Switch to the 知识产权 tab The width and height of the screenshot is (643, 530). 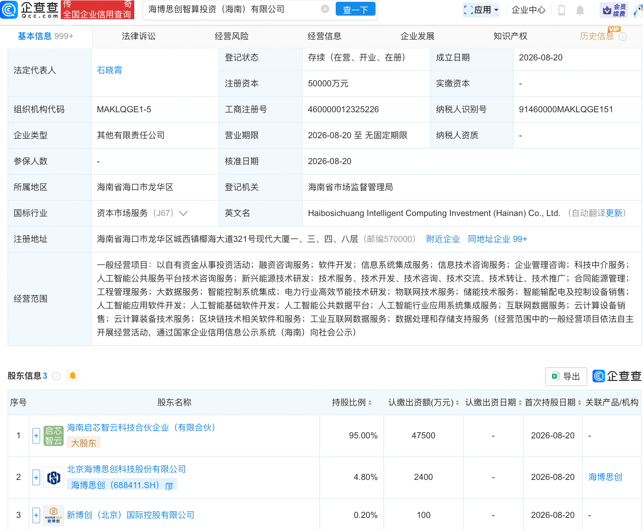click(510, 36)
